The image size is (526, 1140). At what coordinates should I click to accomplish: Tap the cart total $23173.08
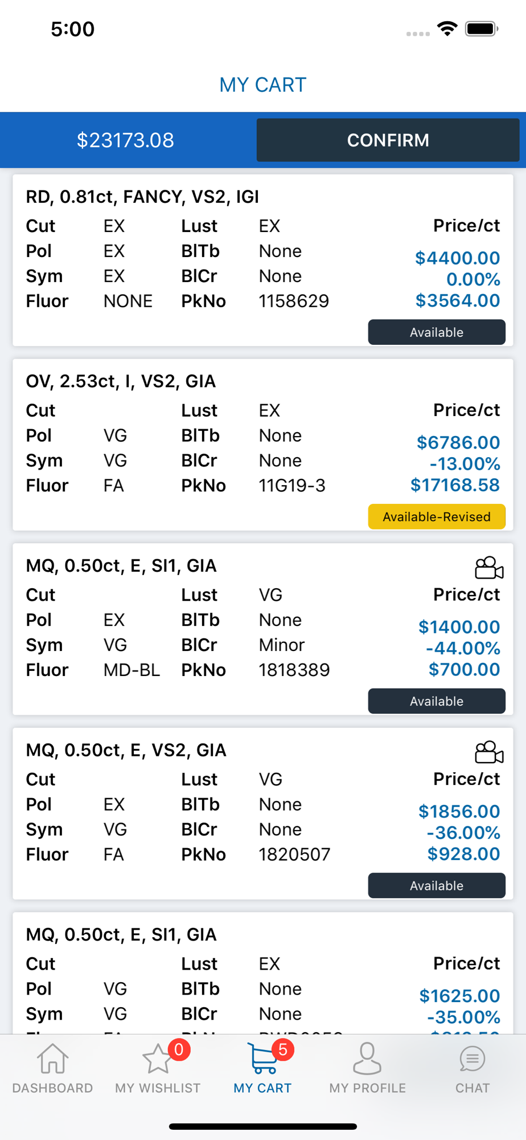point(125,140)
